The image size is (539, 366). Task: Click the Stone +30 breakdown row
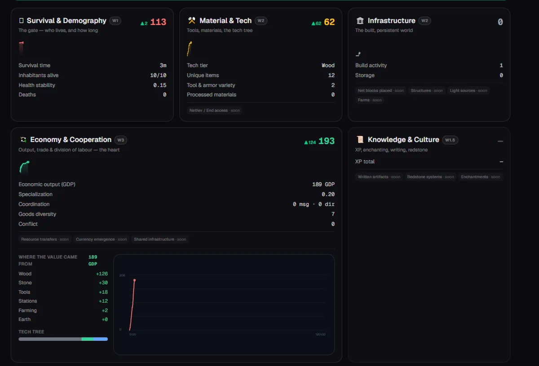(63, 283)
